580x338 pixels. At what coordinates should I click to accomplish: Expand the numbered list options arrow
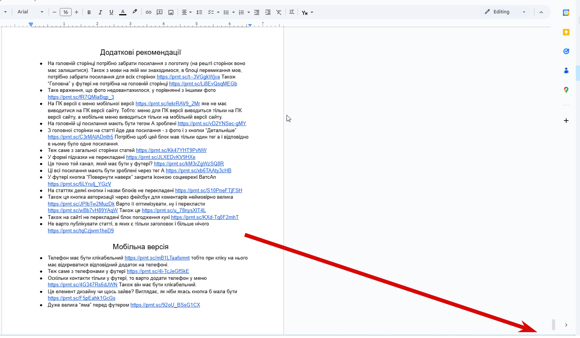click(249, 12)
